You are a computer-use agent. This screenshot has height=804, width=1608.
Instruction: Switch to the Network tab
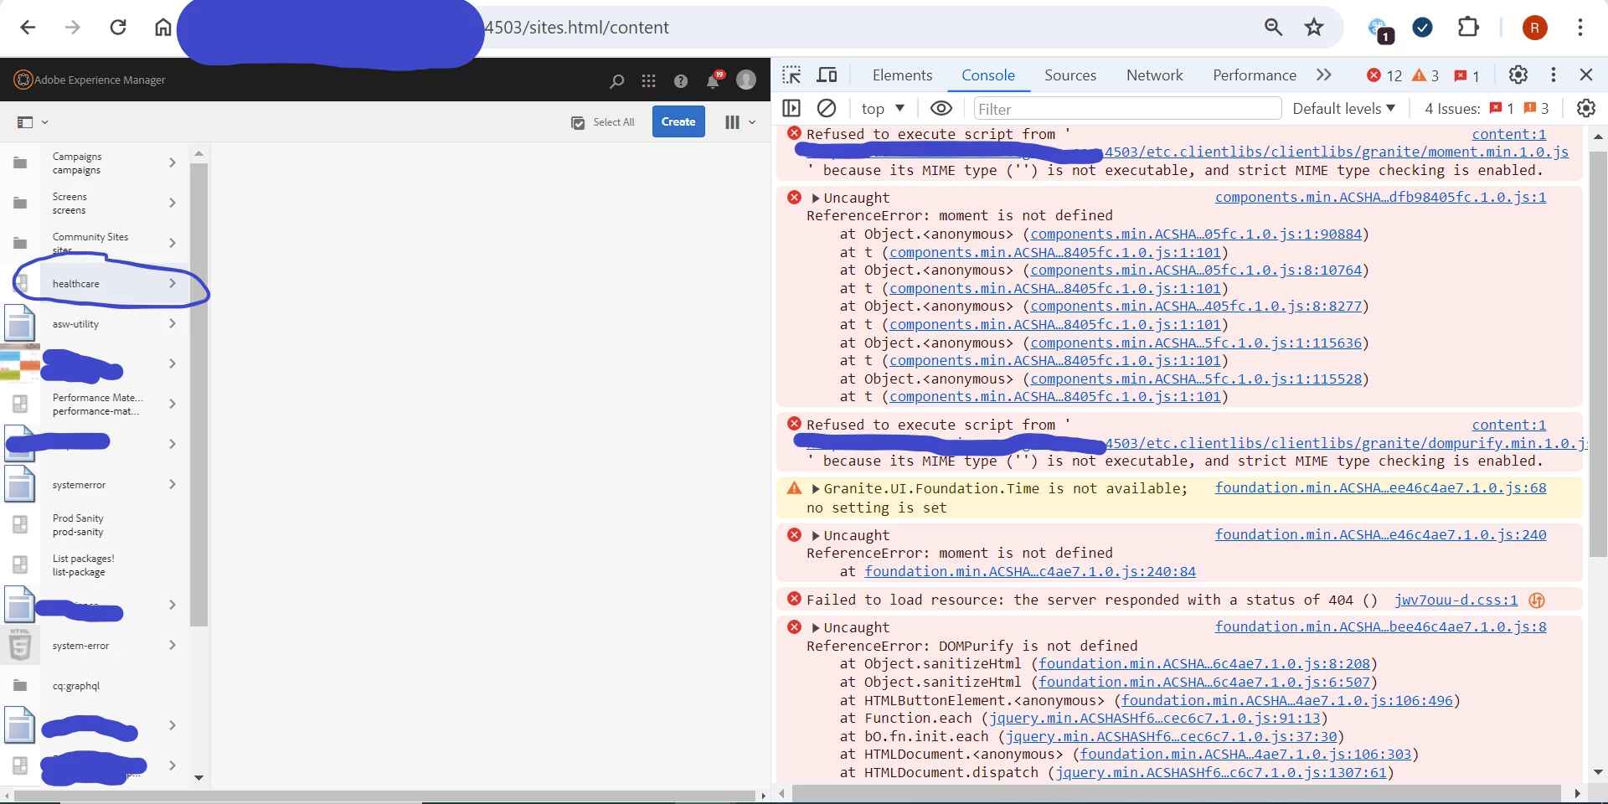click(x=1155, y=75)
